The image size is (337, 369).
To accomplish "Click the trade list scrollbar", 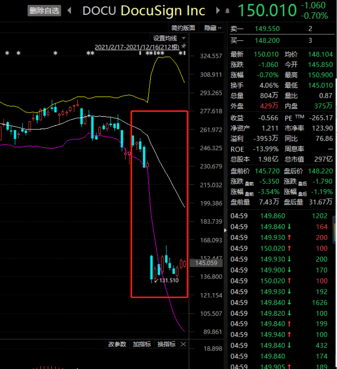I will (335, 229).
